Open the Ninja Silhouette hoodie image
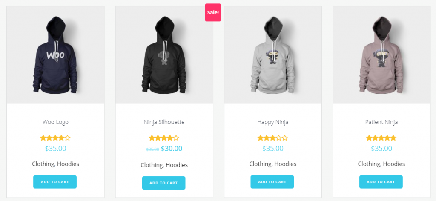The height and width of the screenshot is (201, 436). [x=164, y=55]
